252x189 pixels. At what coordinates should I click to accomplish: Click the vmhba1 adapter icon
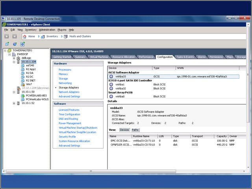click(111, 84)
